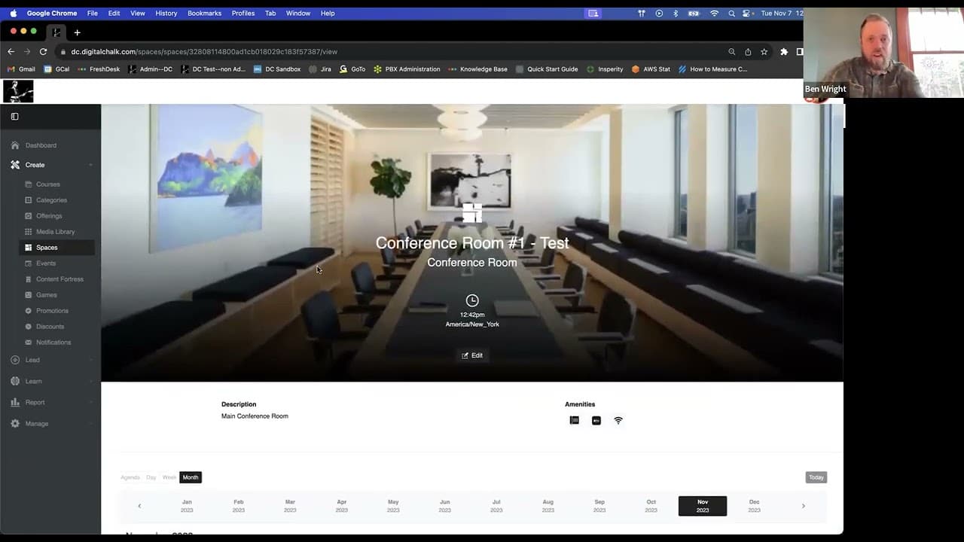
Task: Click the whiteboard amenity icon
Action: pyautogui.click(x=575, y=421)
